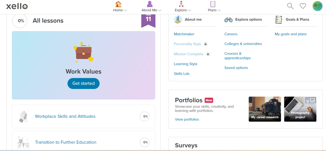
Task: Expand the About Me navigation dropdown
Action: tap(151, 6)
